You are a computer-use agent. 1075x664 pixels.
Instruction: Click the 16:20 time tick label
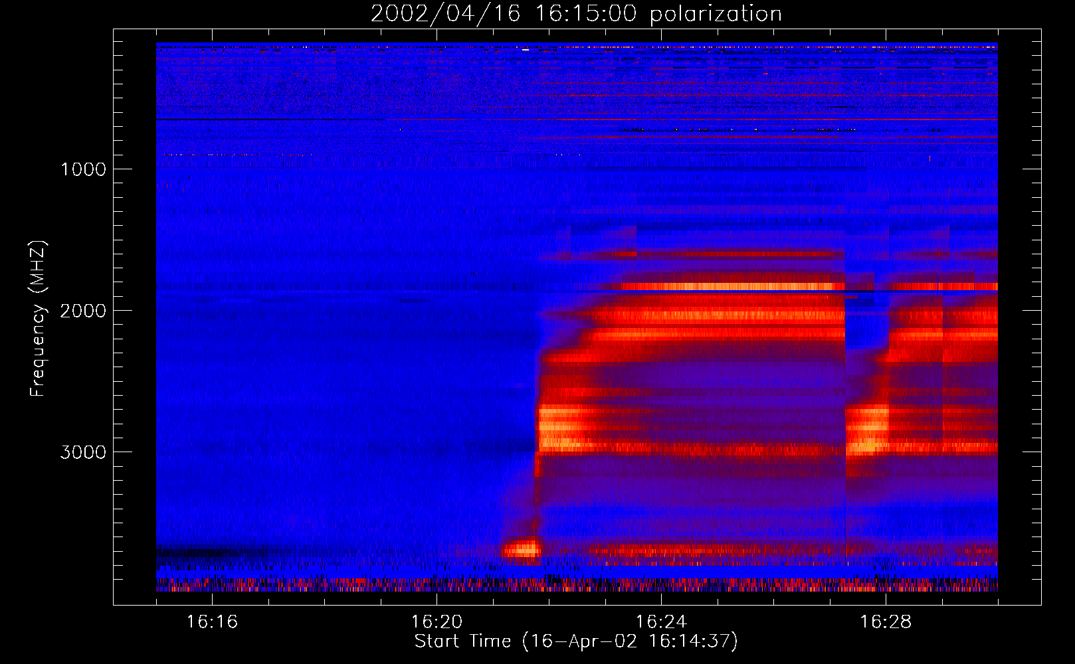437,622
